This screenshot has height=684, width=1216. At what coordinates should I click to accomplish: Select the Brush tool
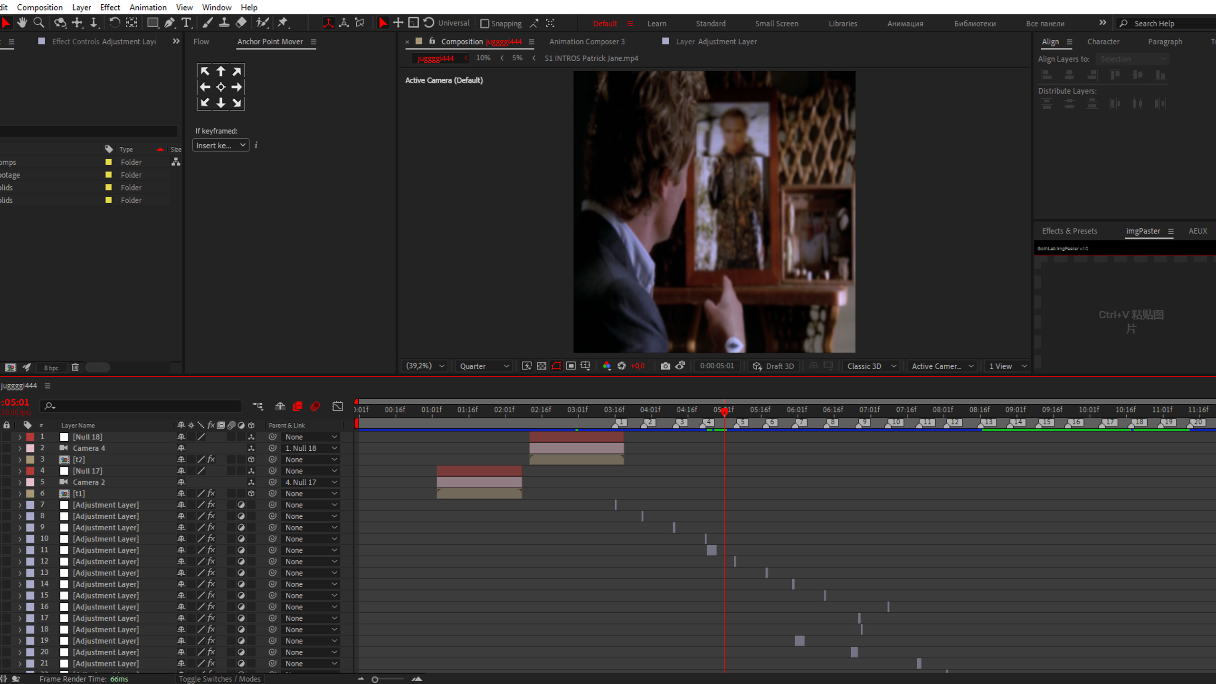(208, 23)
